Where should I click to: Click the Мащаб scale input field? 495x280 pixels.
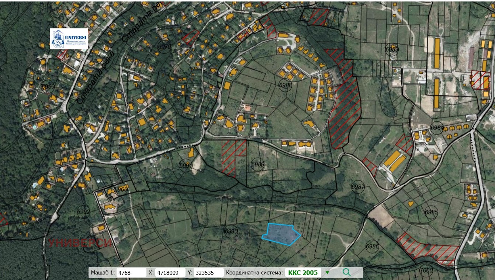tap(131, 273)
